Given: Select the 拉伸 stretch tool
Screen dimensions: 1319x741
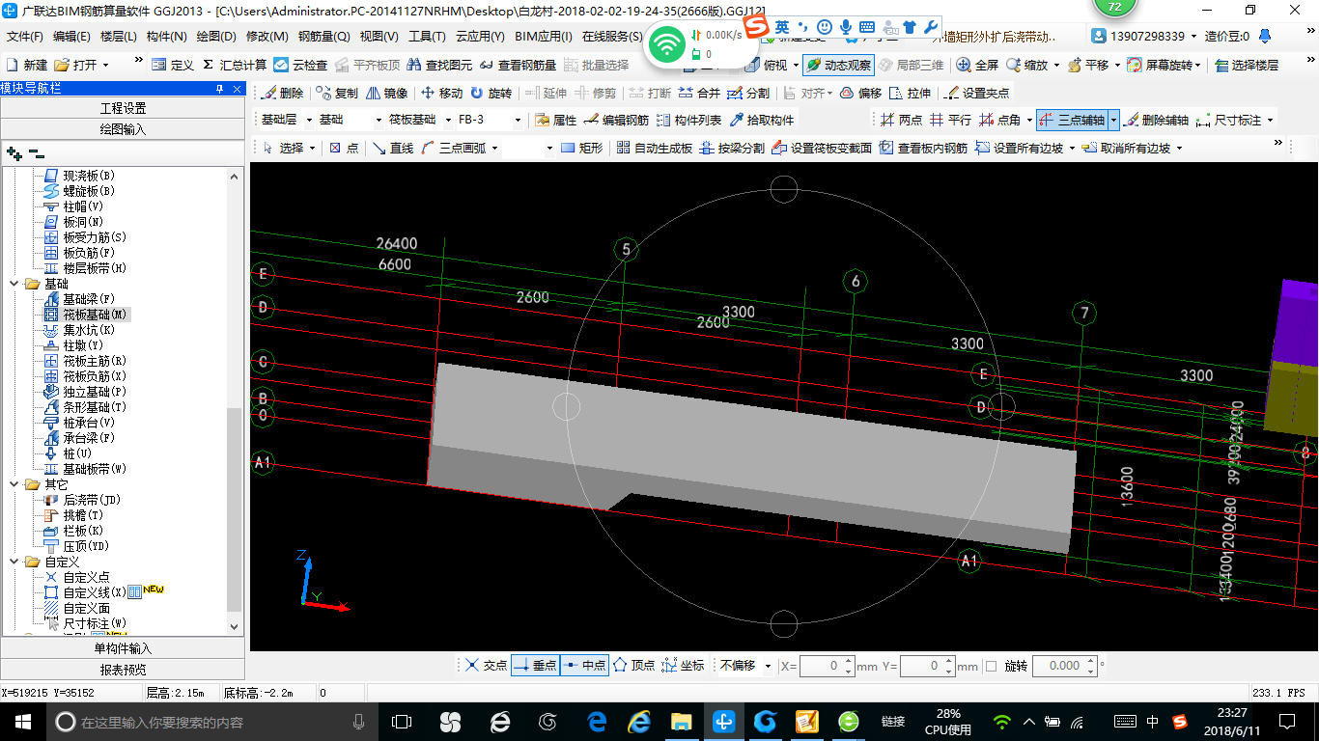Looking at the screenshot, I should 910,93.
